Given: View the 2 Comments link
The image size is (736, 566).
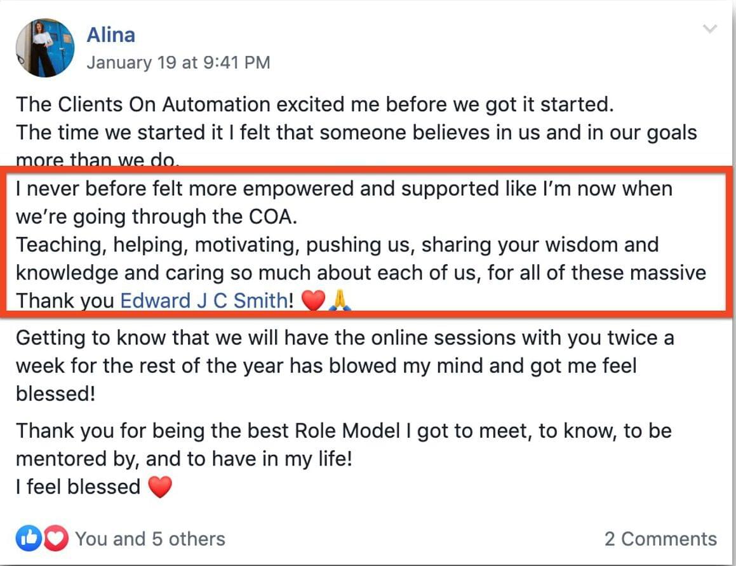Looking at the screenshot, I should click(x=660, y=539).
